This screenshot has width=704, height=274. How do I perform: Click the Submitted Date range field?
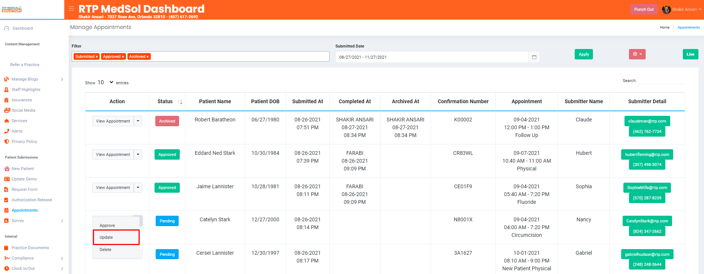(432, 57)
